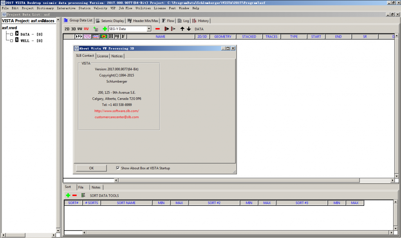Screen dimensions: 401x238
Task: Click the red minus icon beside SEG-Y Data
Action: (x=157, y=29)
